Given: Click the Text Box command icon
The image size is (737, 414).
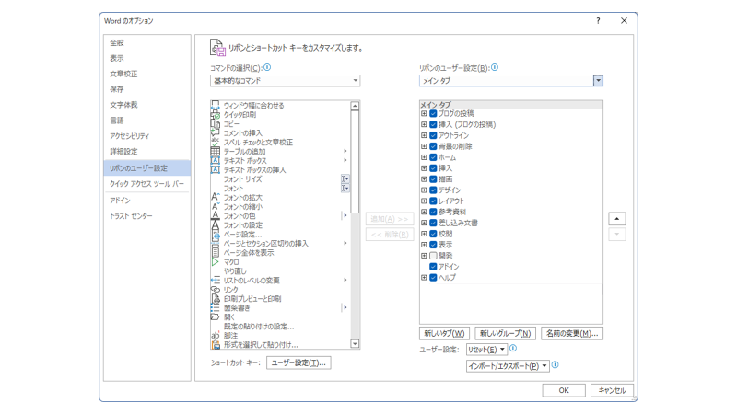Looking at the screenshot, I should tap(216, 160).
